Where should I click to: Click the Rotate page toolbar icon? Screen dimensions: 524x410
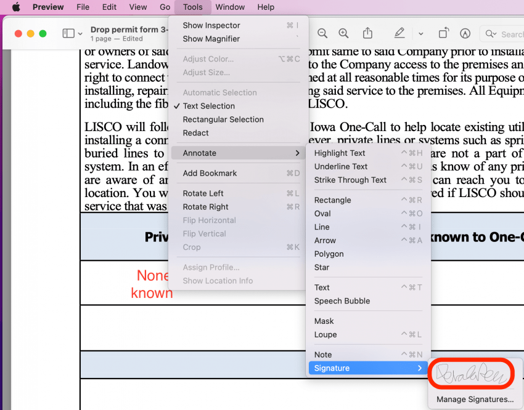443,33
